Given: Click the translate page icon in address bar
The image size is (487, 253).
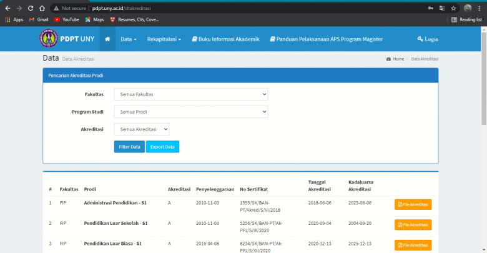Looking at the screenshot, I should pos(441,9).
